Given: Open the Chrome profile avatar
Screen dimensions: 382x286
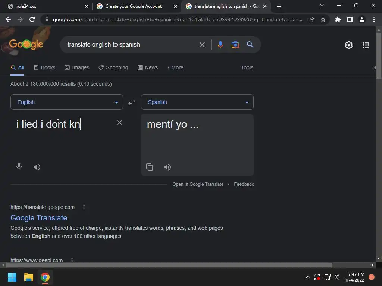Looking at the screenshot, I should [362, 19].
